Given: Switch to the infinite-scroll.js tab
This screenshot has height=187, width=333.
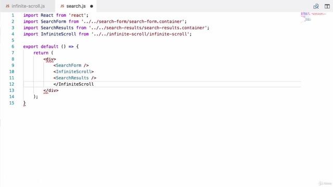Looking at the screenshot, I should click(x=28, y=6).
